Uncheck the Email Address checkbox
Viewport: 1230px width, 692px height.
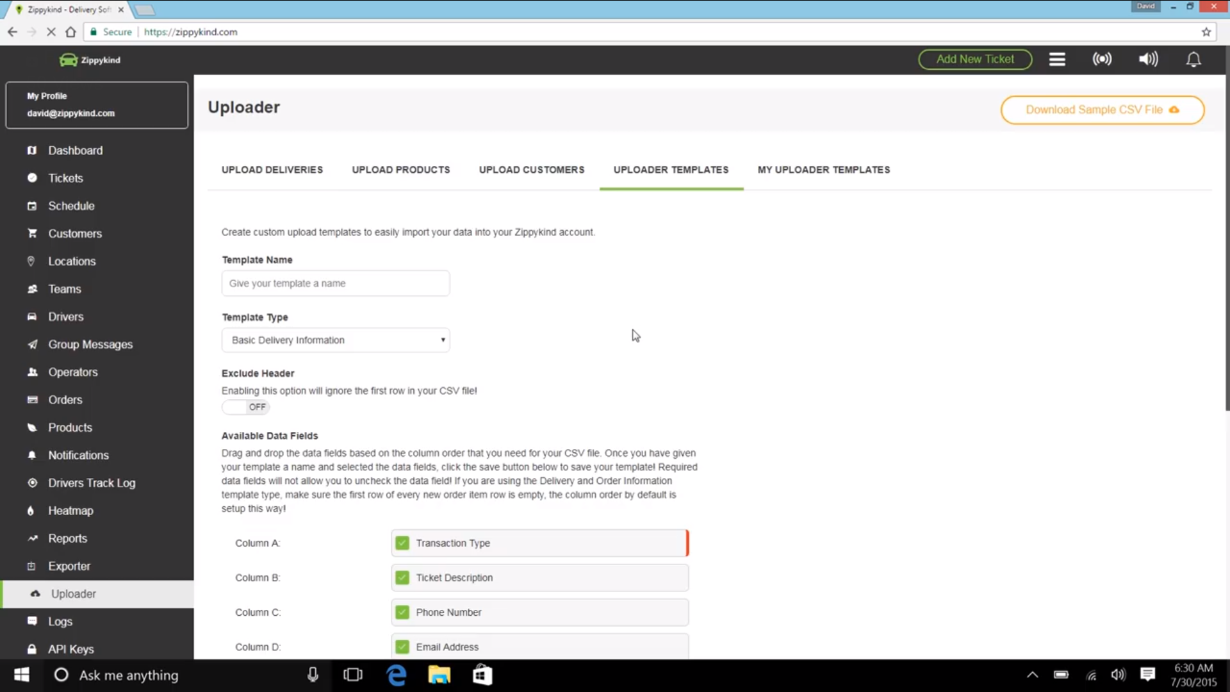click(x=402, y=647)
